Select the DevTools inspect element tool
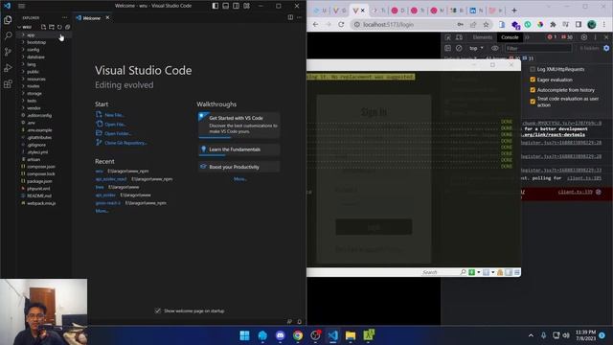613x345 pixels. click(448, 37)
